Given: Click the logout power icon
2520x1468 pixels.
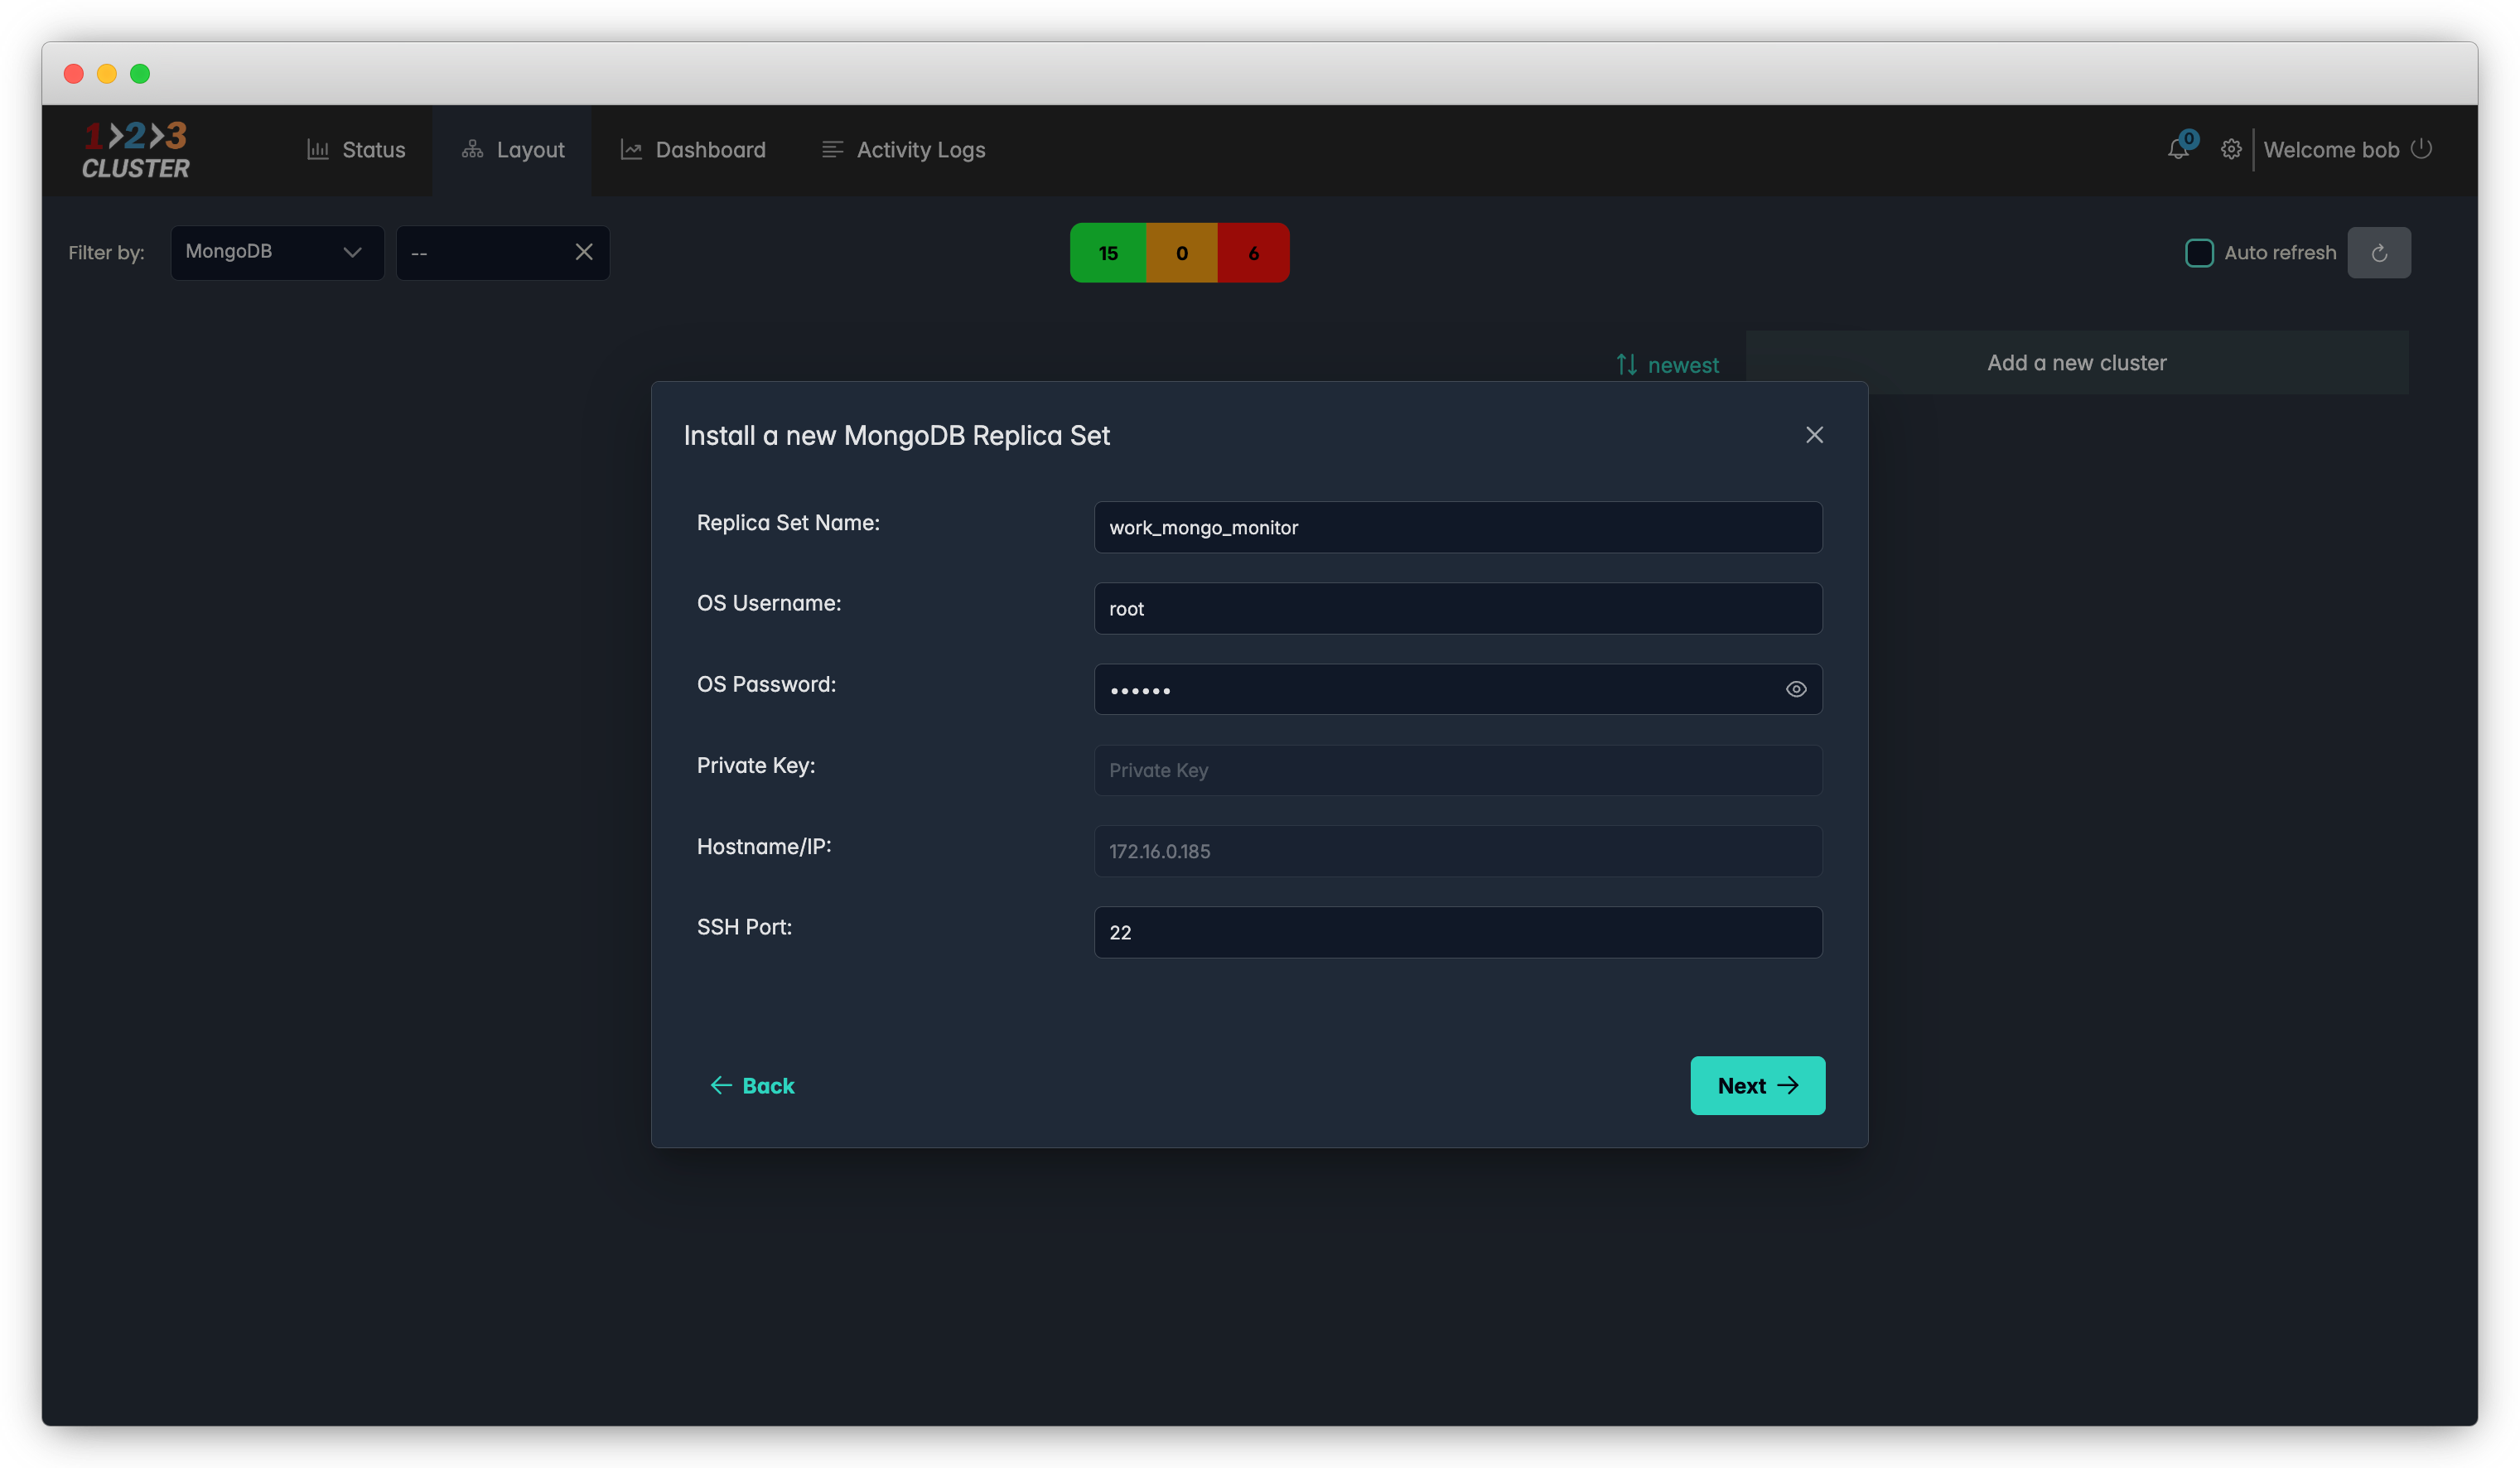Looking at the screenshot, I should pyautogui.click(x=2421, y=149).
